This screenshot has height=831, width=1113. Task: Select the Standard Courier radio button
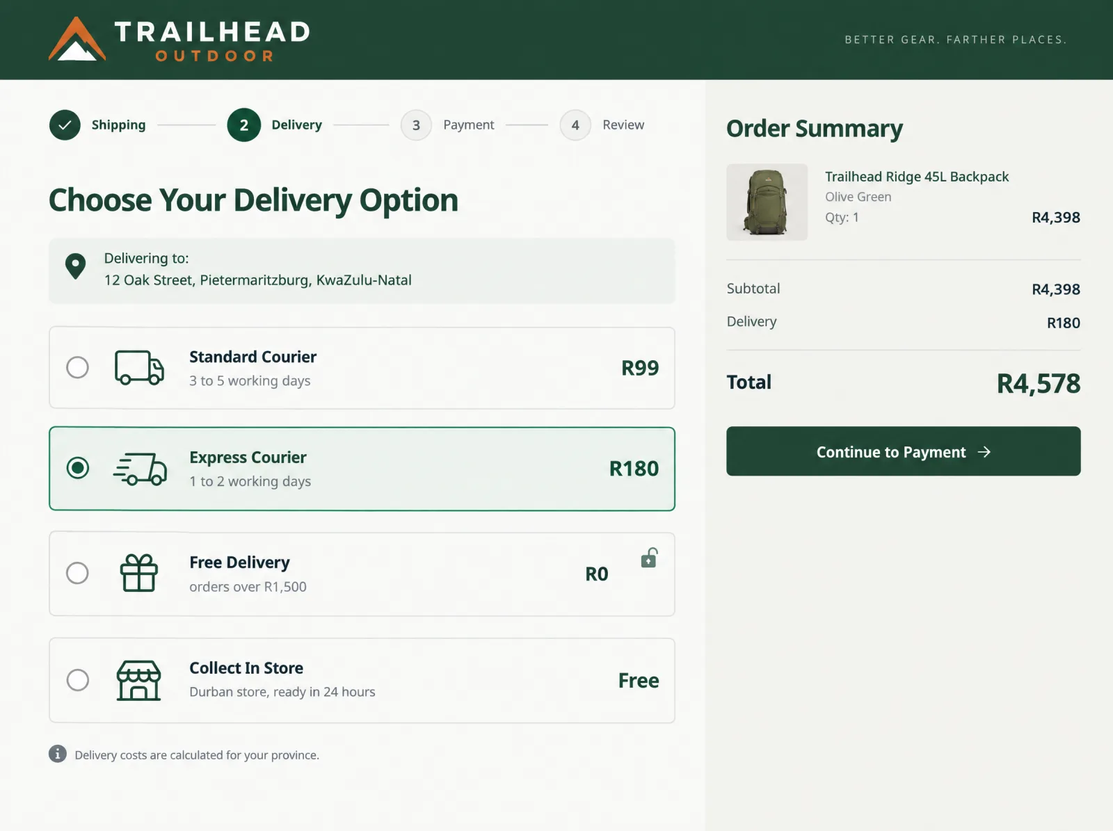[77, 367]
